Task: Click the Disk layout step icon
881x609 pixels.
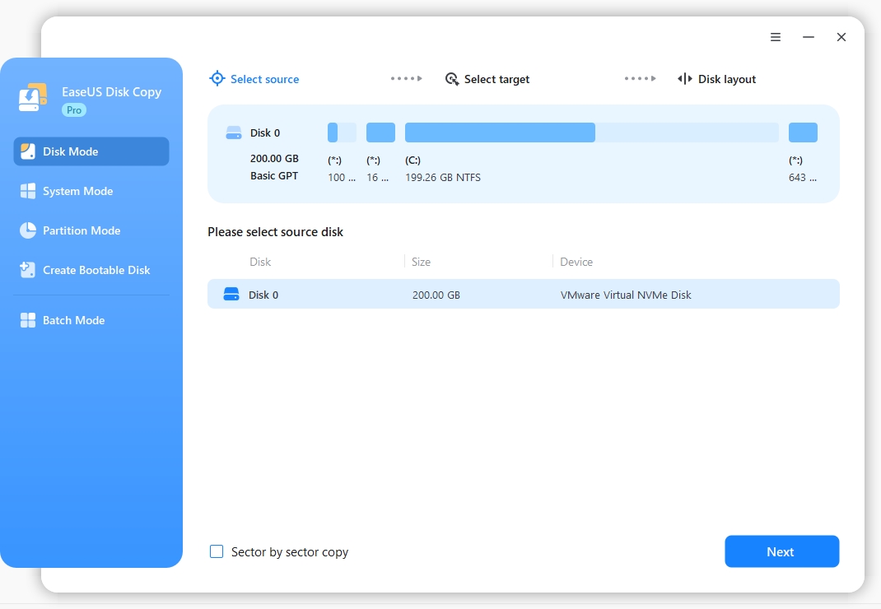Action: point(685,79)
